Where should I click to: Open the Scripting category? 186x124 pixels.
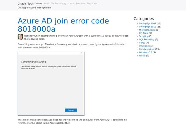pos(144,36)
